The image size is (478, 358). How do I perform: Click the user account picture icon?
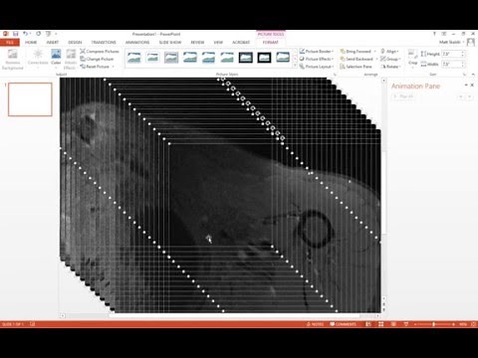(471, 42)
